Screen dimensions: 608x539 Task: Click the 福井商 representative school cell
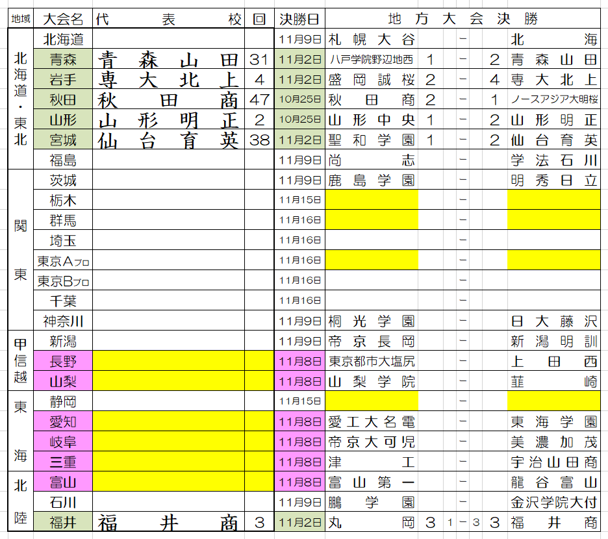(168, 522)
